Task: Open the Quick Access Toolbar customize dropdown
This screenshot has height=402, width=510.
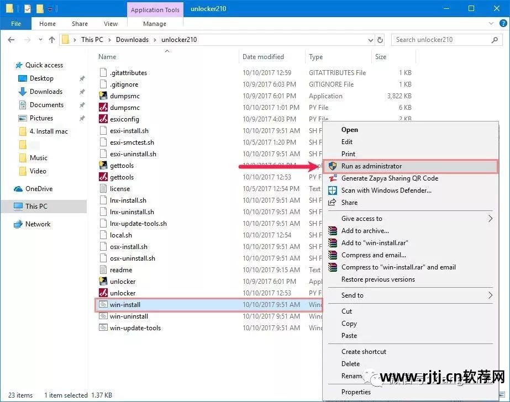Action: click(x=50, y=9)
